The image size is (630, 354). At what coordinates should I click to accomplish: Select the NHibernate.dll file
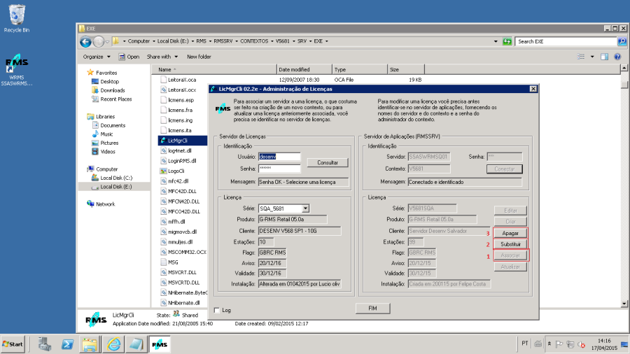(183, 303)
